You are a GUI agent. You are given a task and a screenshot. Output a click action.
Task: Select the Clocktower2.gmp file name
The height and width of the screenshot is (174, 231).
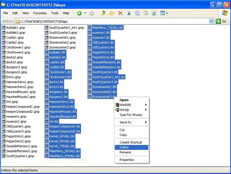[x=18, y=52]
